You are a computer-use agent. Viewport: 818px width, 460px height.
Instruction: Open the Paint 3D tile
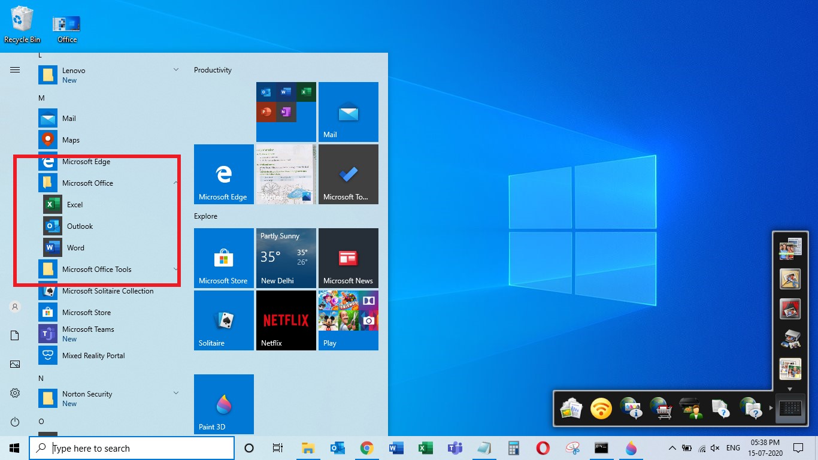(x=224, y=404)
